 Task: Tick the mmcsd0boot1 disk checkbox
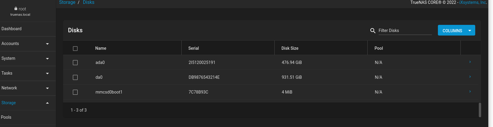pyautogui.click(x=75, y=92)
